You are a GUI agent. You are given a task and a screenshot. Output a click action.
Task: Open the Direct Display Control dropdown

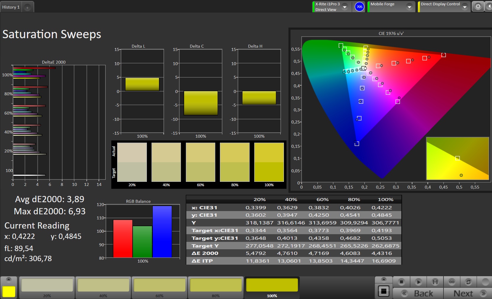pyautogui.click(x=464, y=7)
